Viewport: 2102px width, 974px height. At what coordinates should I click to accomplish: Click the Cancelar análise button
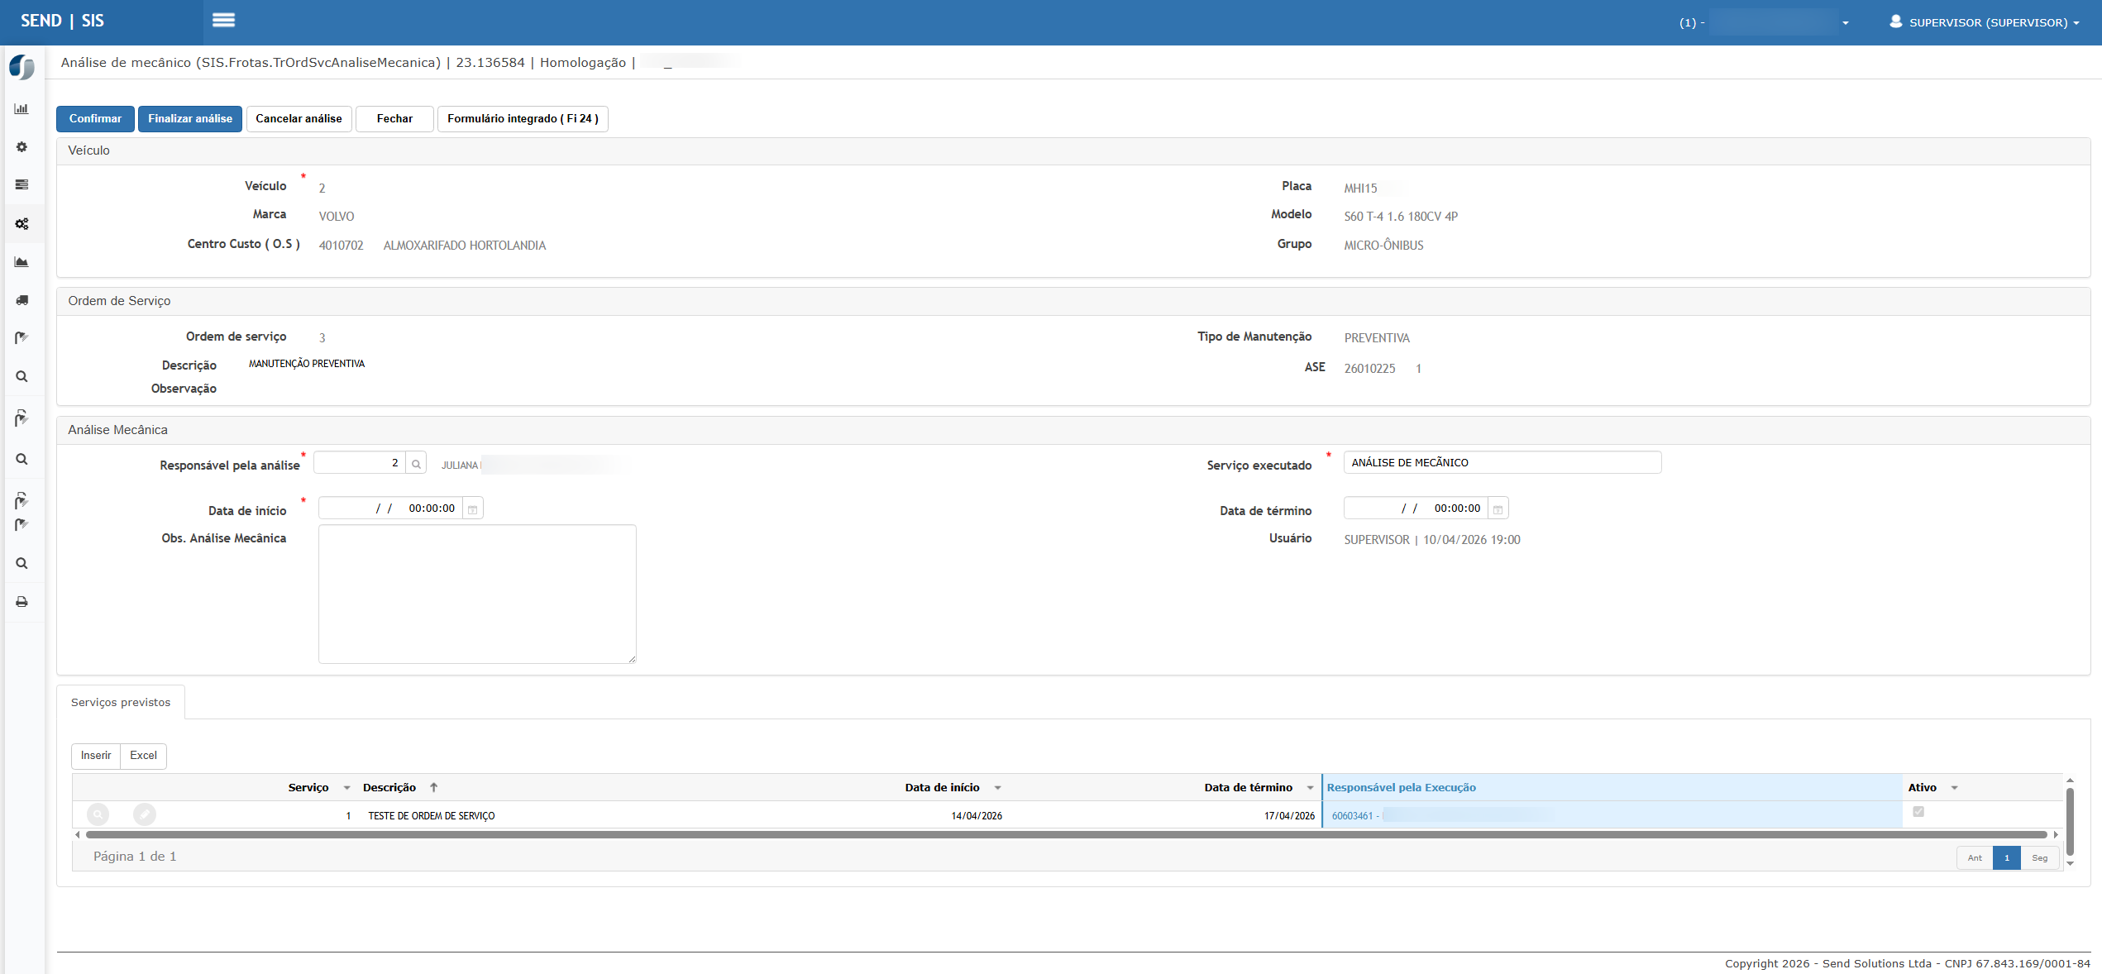click(299, 119)
